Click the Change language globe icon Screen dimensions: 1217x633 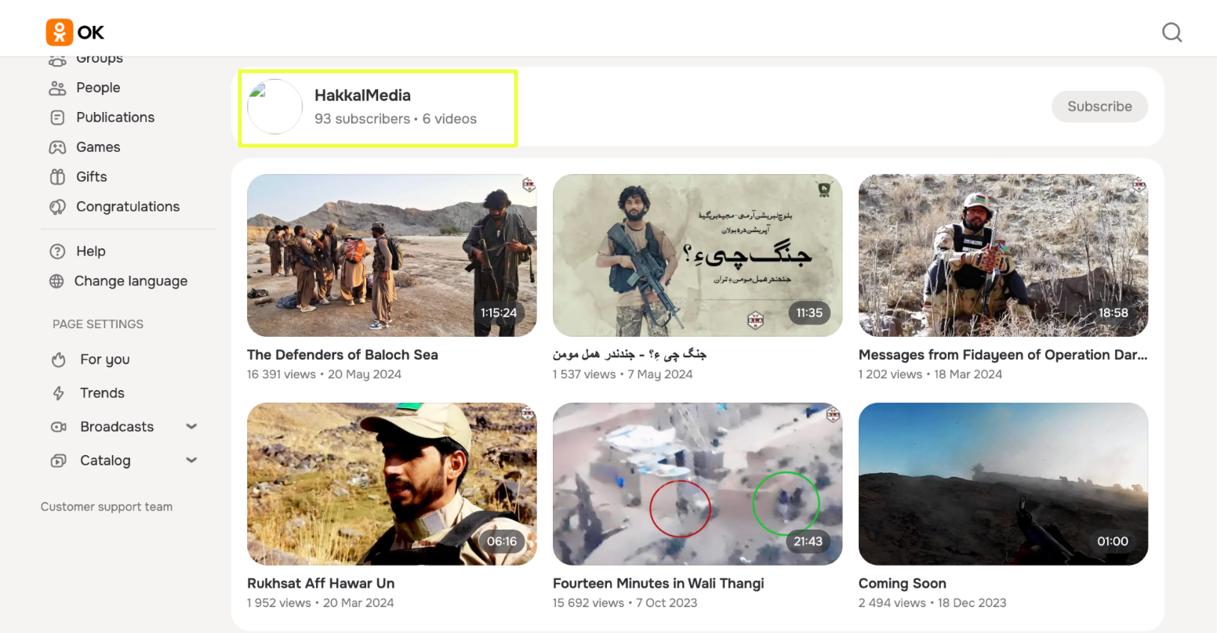click(56, 281)
